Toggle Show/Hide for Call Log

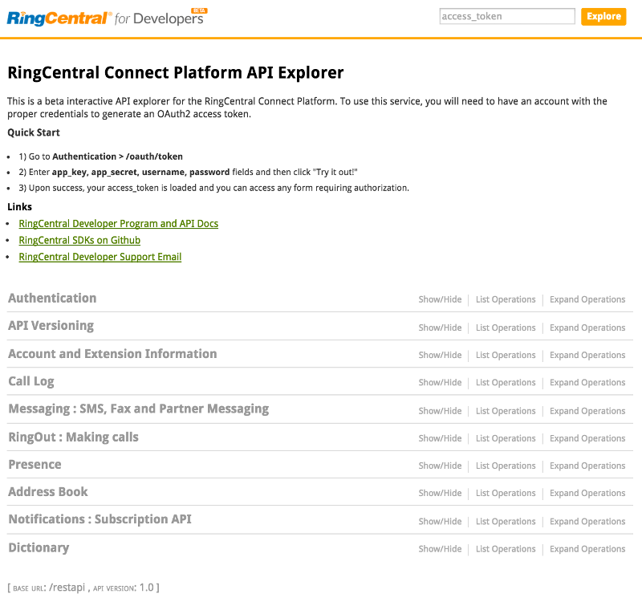440,383
